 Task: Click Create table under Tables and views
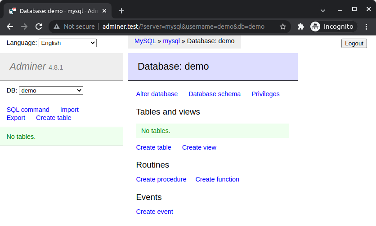pyautogui.click(x=154, y=147)
